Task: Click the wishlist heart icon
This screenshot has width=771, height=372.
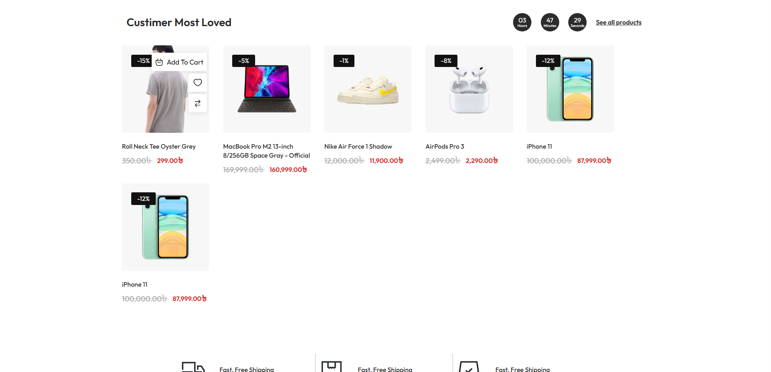Action: (x=197, y=82)
